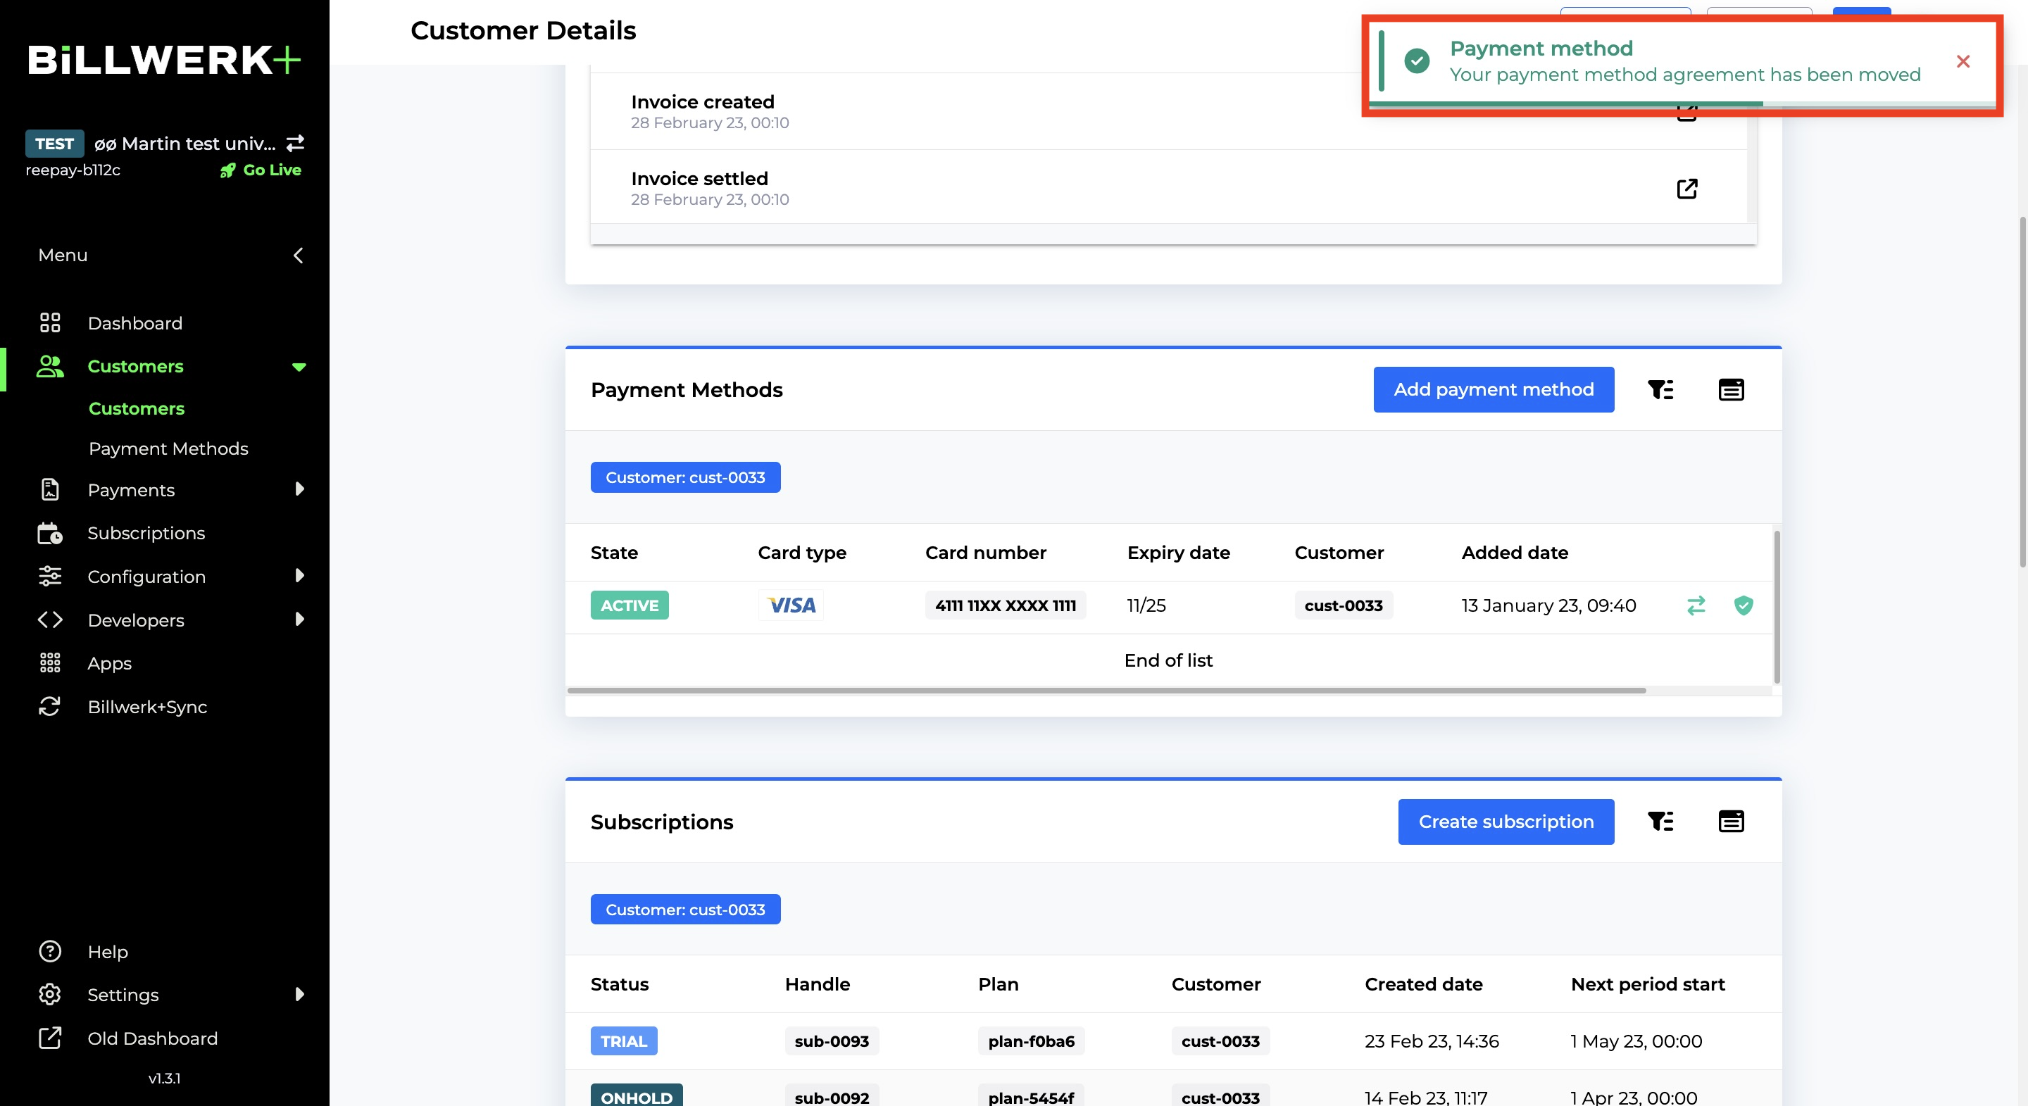2028x1106 pixels.
Task: Click the green shield verification icon
Action: [x=1744, y=605]
